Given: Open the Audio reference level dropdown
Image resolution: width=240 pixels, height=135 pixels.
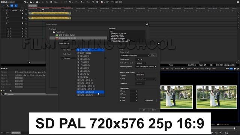Looking at the screenshot, I should pyautogui.click(x=141, y=63).
